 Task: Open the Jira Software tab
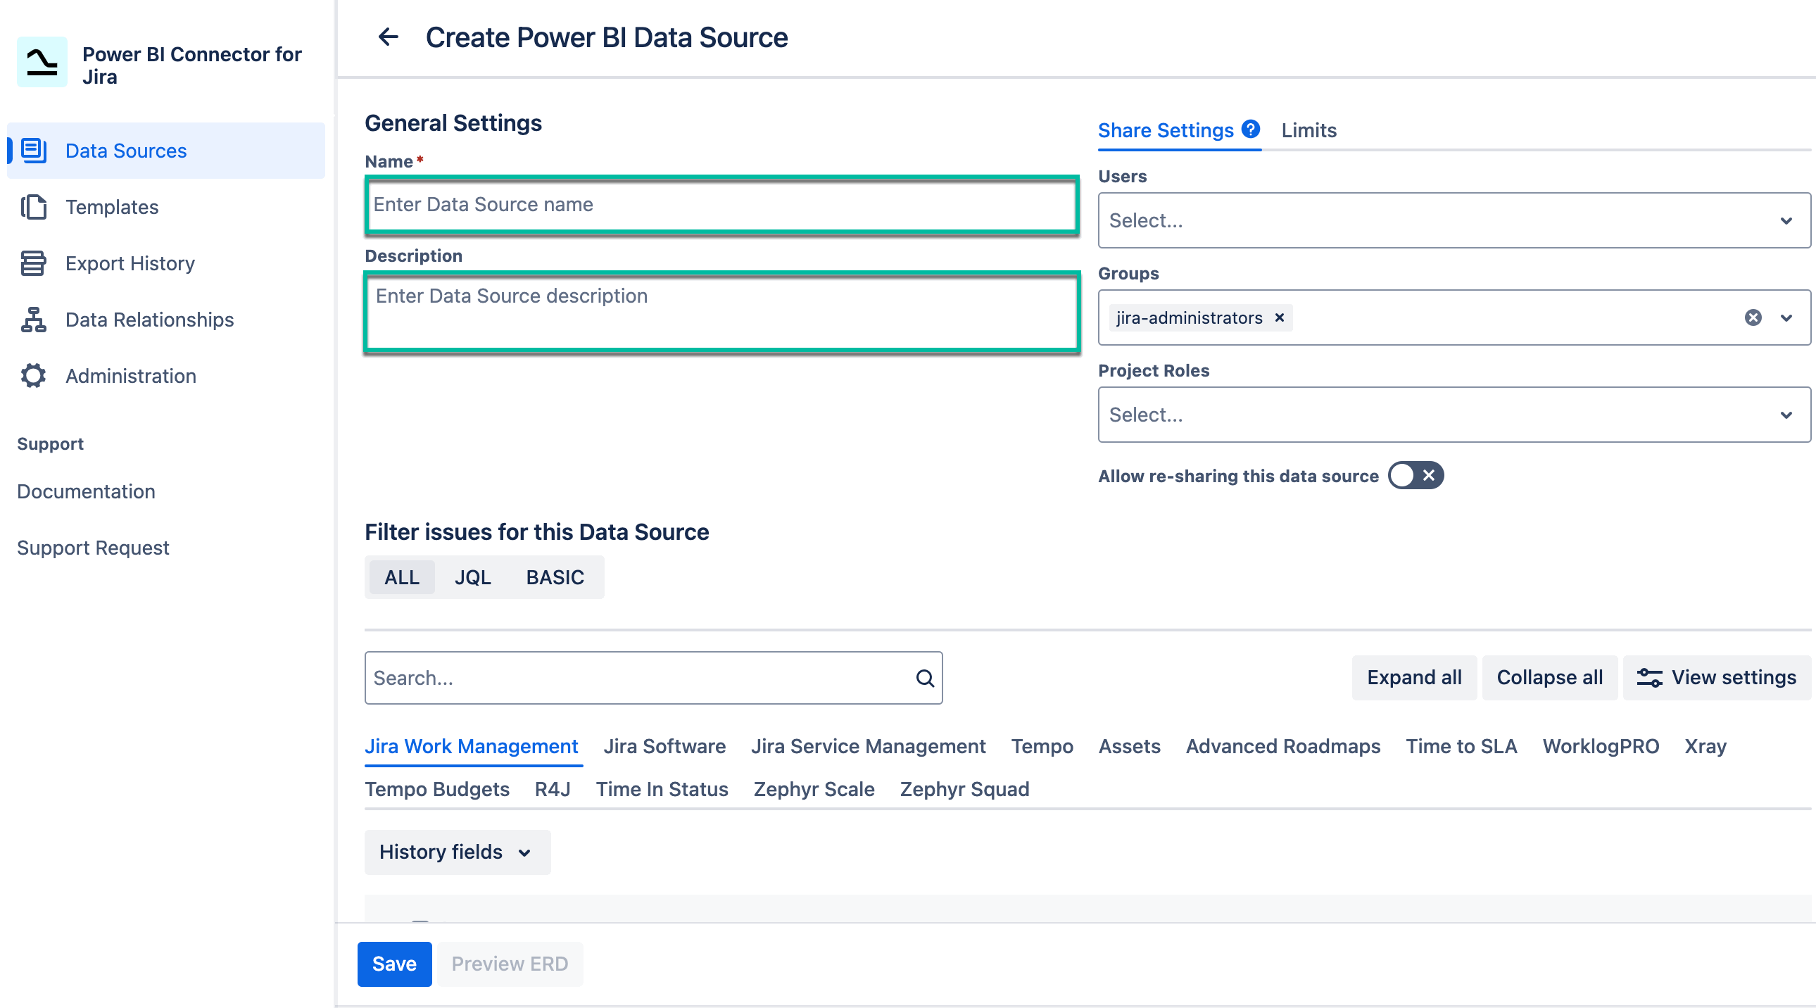pos(664,745)
